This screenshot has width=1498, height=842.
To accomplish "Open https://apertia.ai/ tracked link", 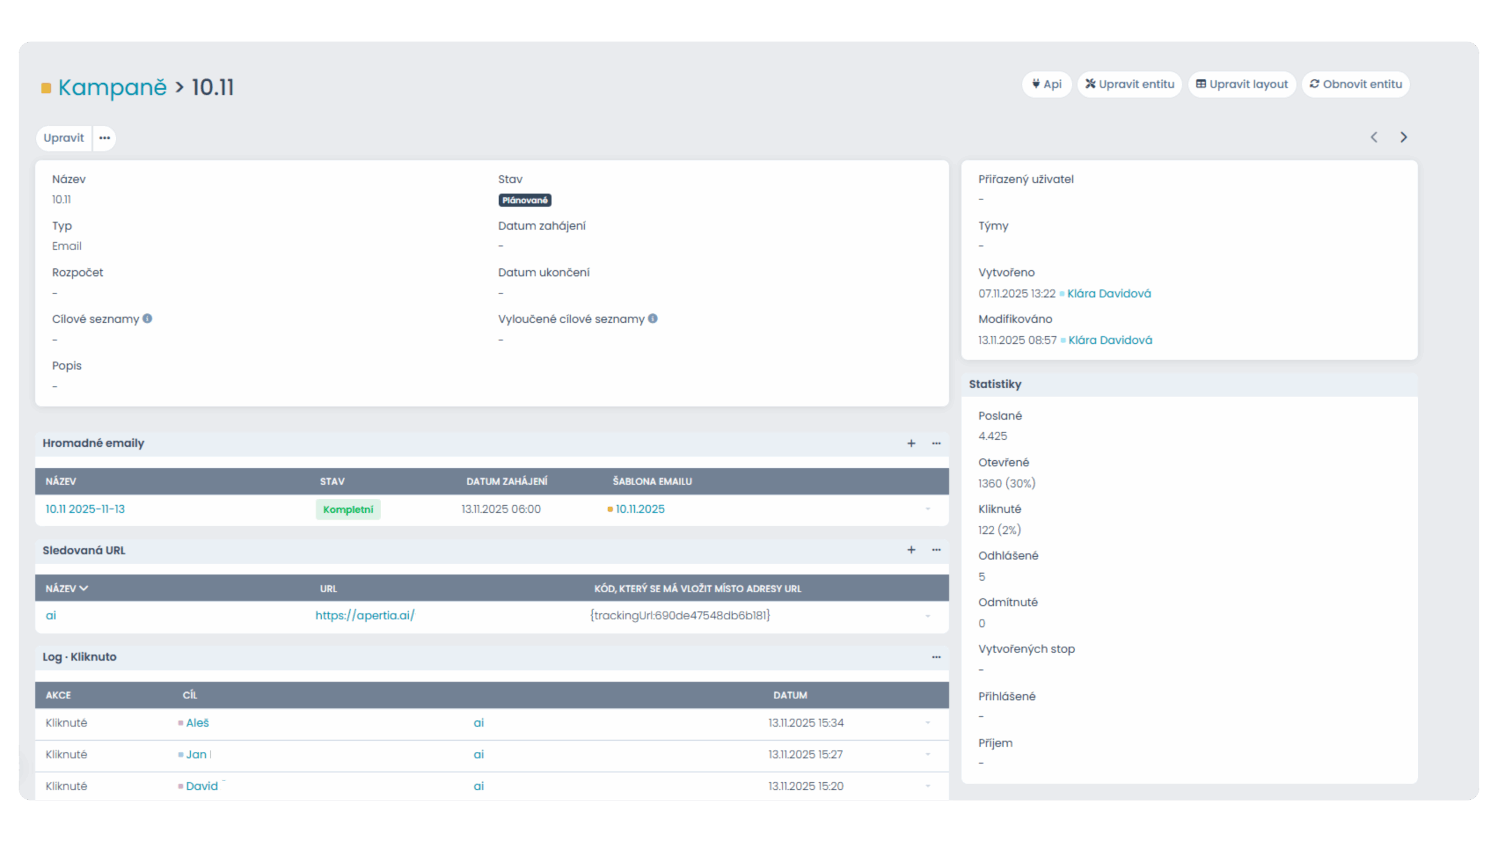I will (x=365, y=616).
